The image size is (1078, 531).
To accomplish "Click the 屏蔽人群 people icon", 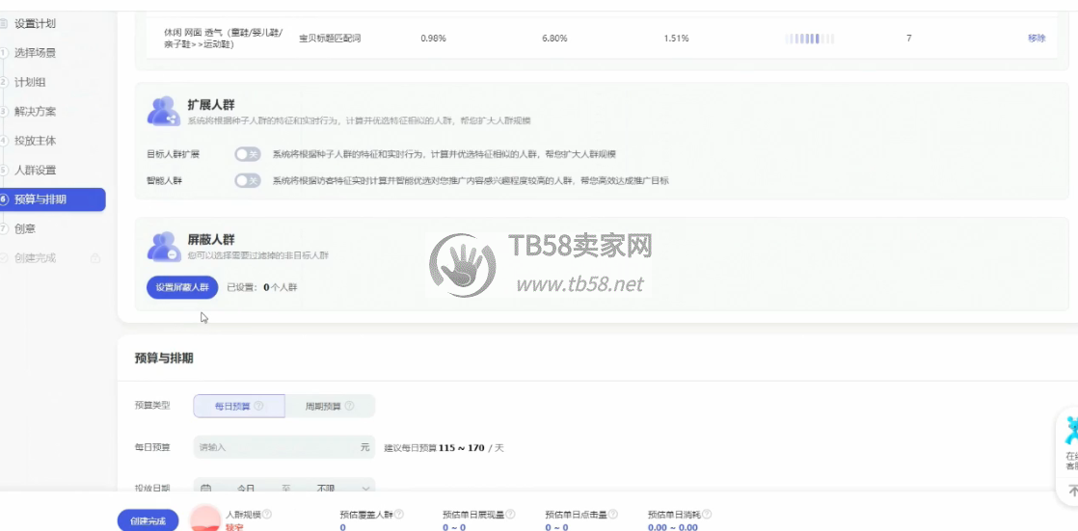I will click(x=164, y=246).
